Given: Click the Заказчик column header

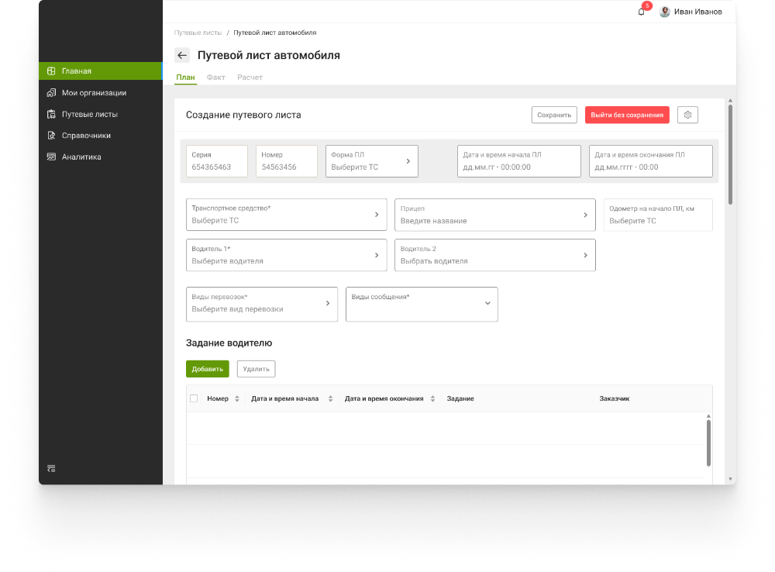Looking at the screenshot, I should coord(615,398).
